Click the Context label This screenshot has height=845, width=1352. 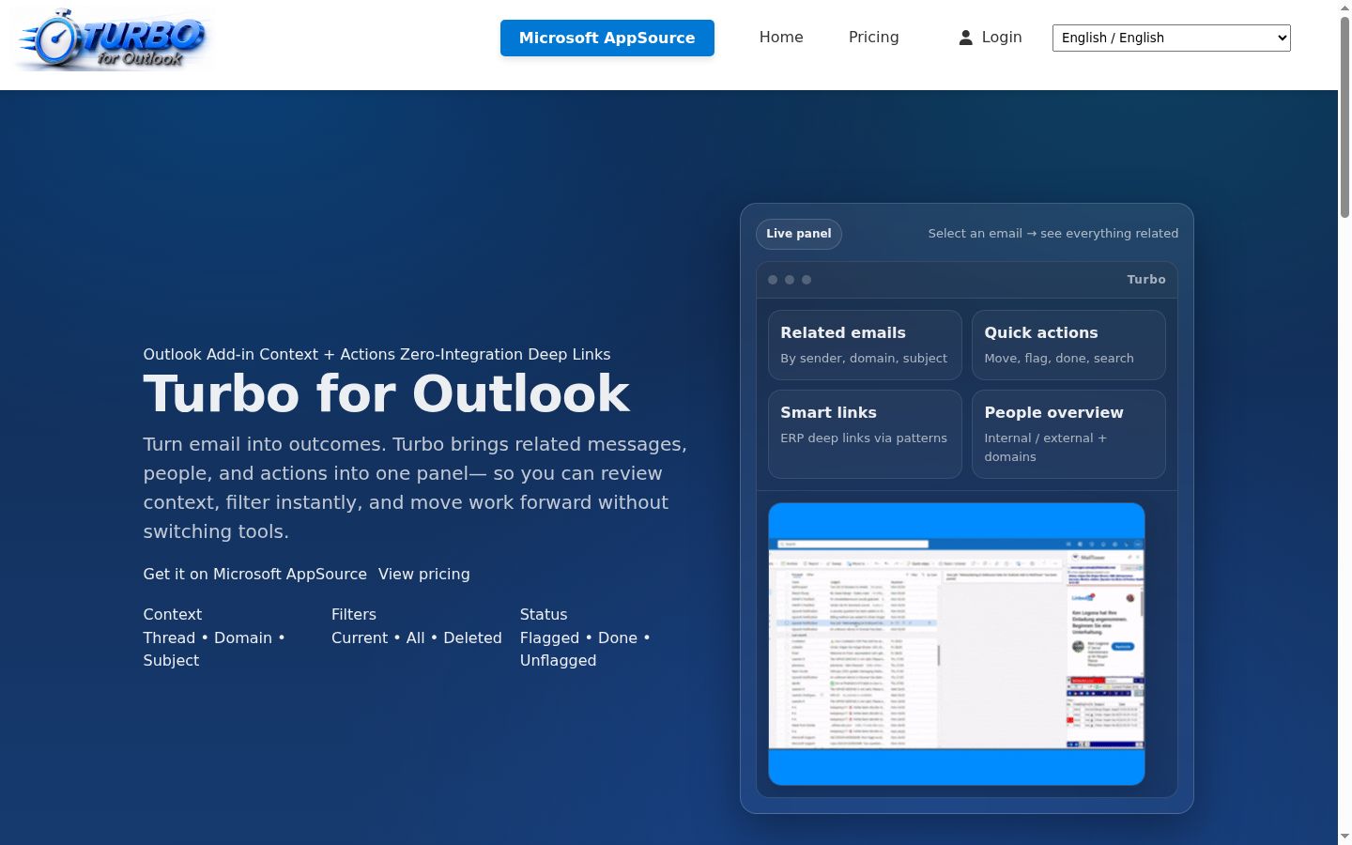(173, 614)
